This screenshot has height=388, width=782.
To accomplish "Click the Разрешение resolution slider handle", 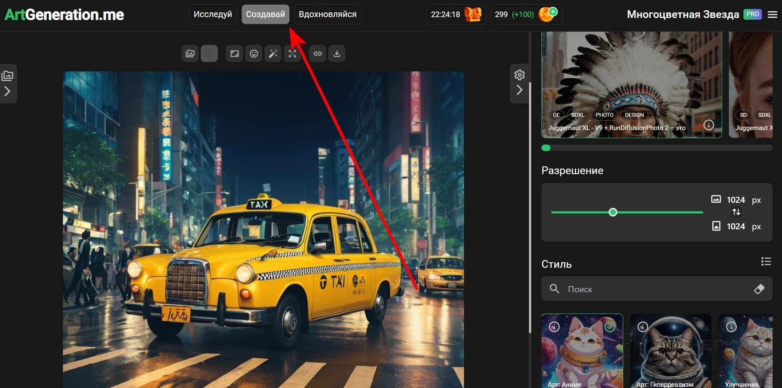I will click(613, 212).
